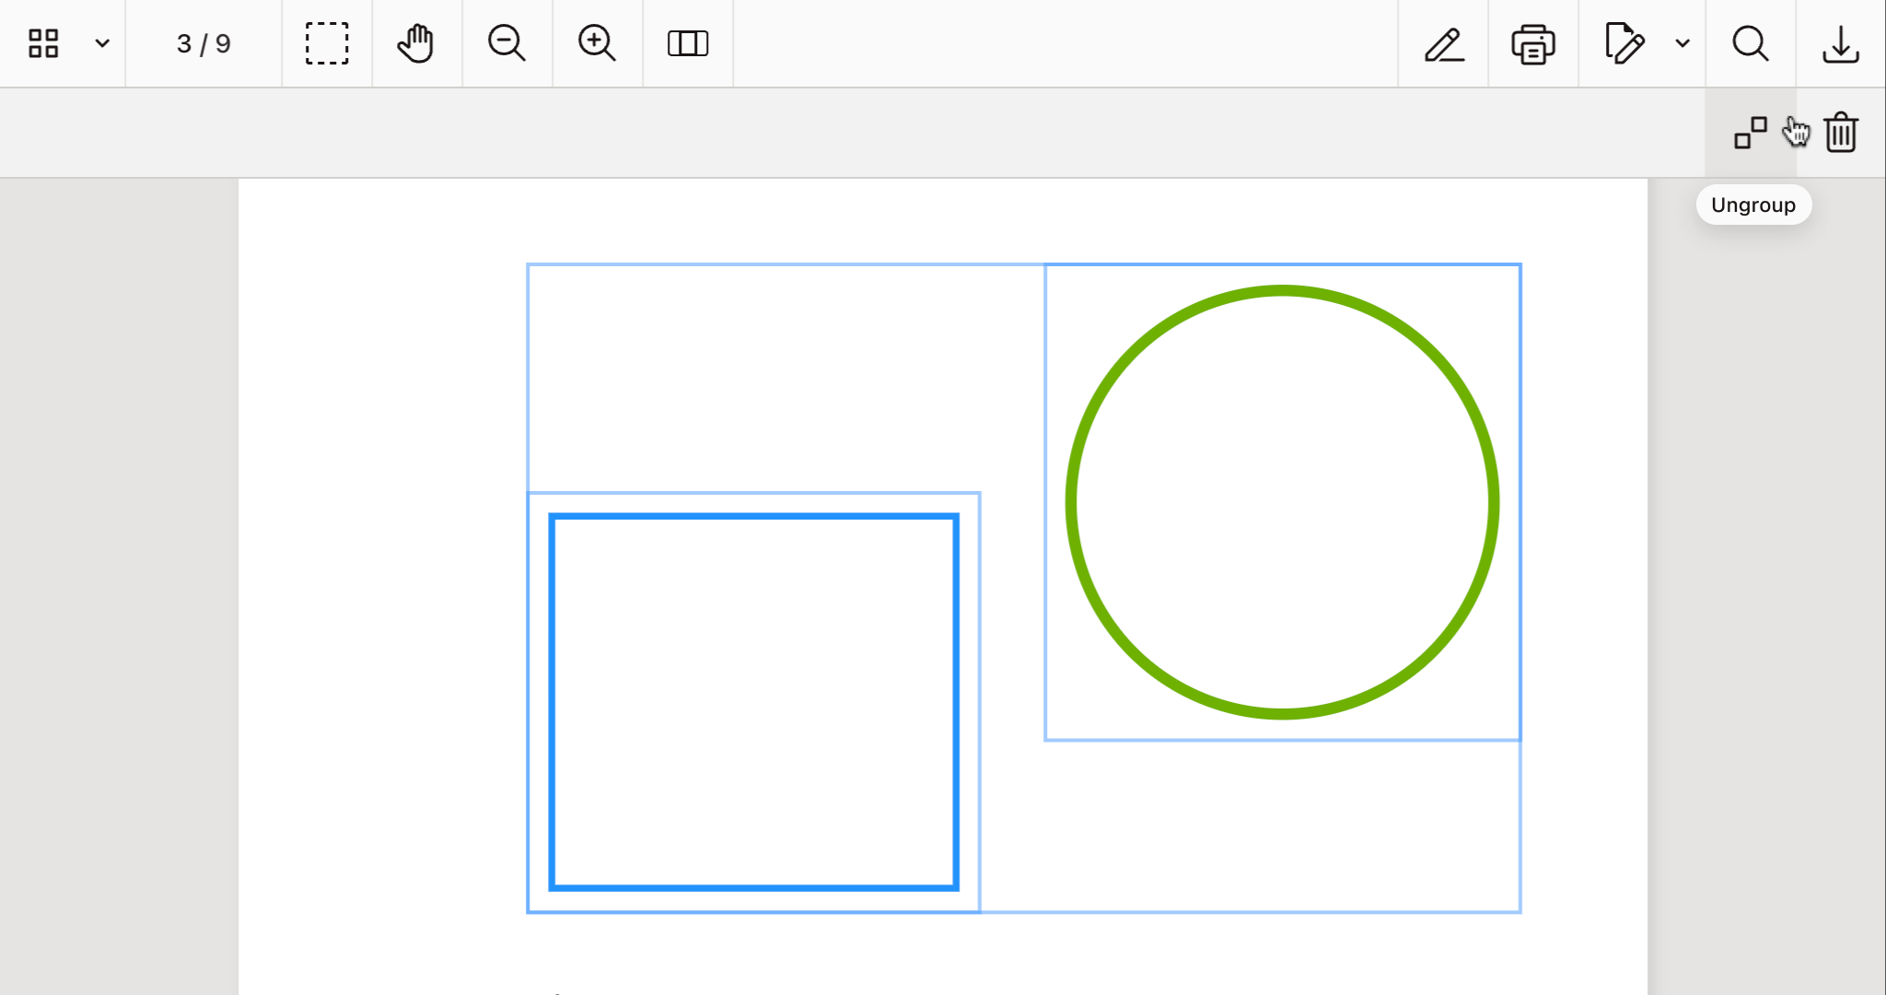Activate the marquee selection tool
1886x995 pixels.
coord(327,42)
